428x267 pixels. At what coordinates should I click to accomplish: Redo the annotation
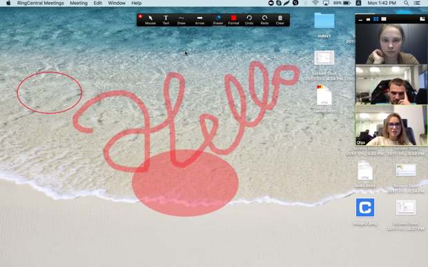point(264,20)
